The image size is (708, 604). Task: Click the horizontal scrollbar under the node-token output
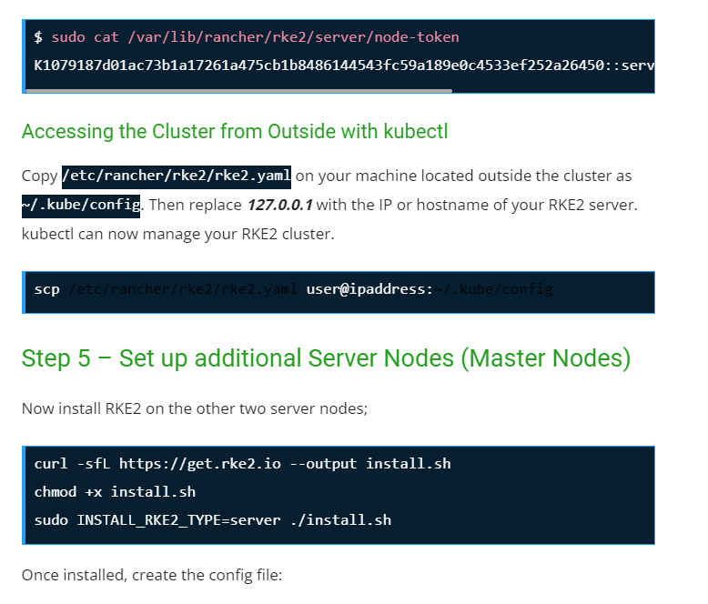pos(238,90)
